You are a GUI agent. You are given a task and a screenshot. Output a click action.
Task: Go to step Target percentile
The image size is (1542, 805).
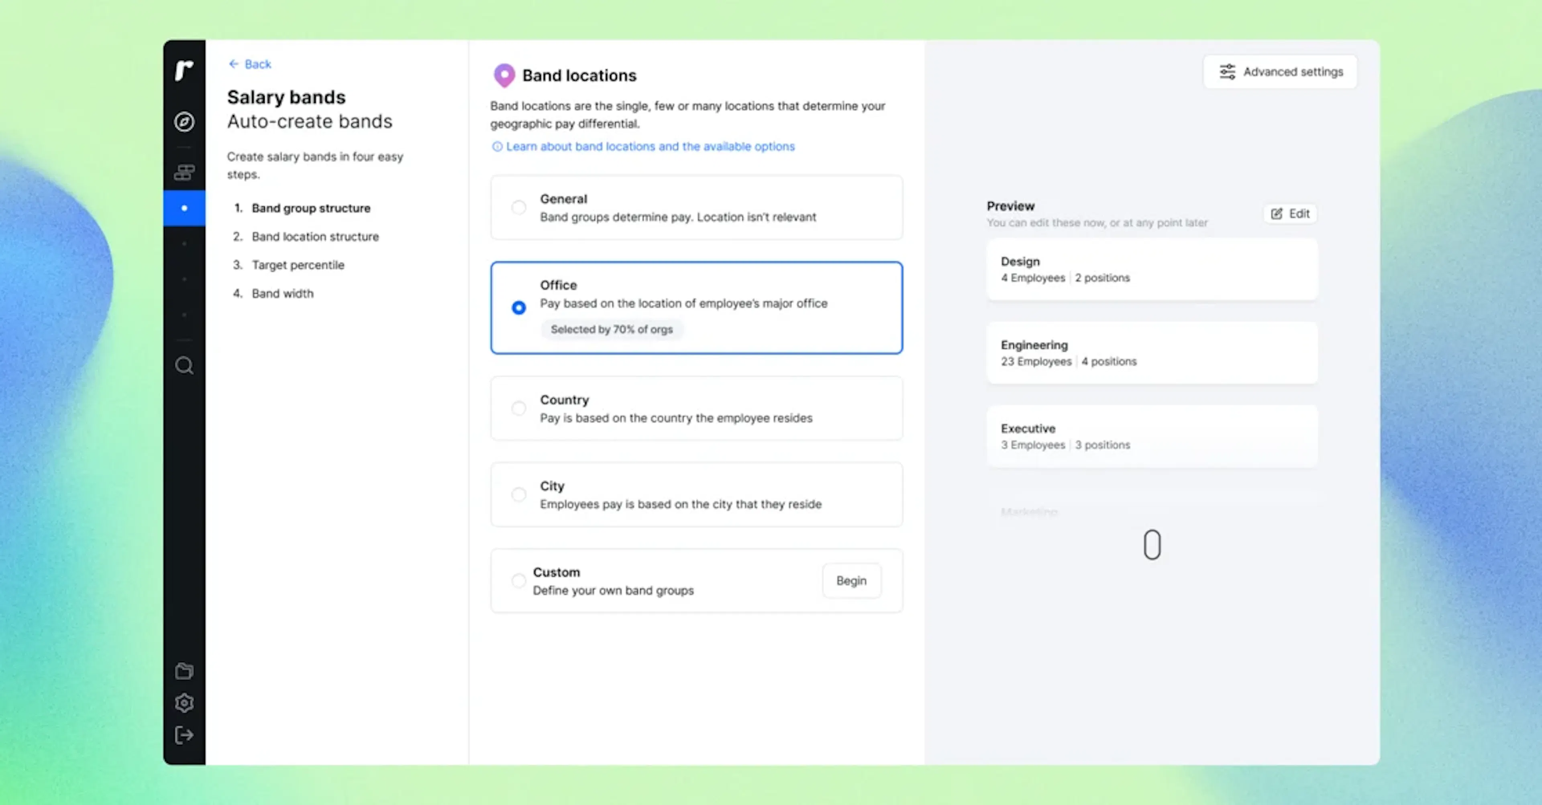click(298, 265)
